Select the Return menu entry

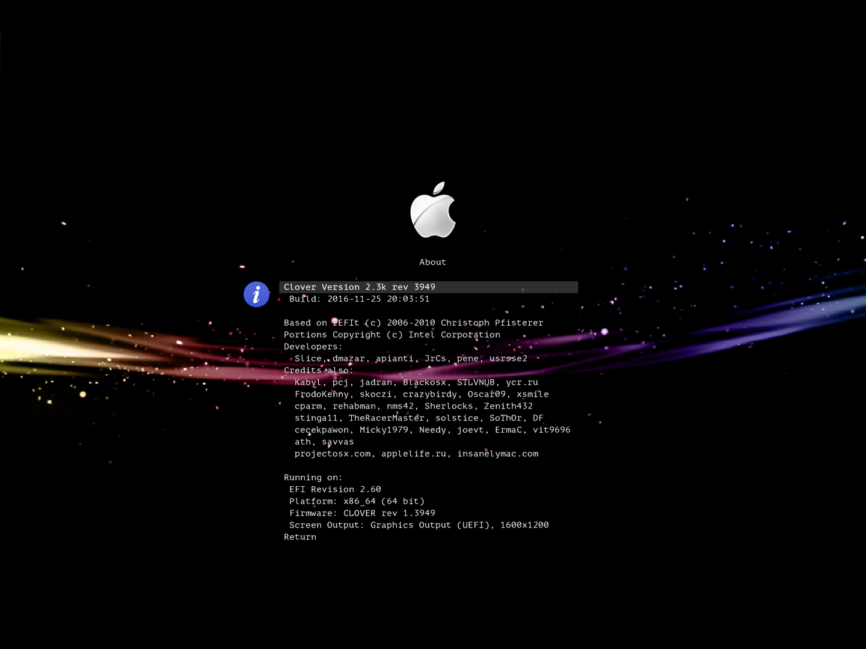coord(300,537)
